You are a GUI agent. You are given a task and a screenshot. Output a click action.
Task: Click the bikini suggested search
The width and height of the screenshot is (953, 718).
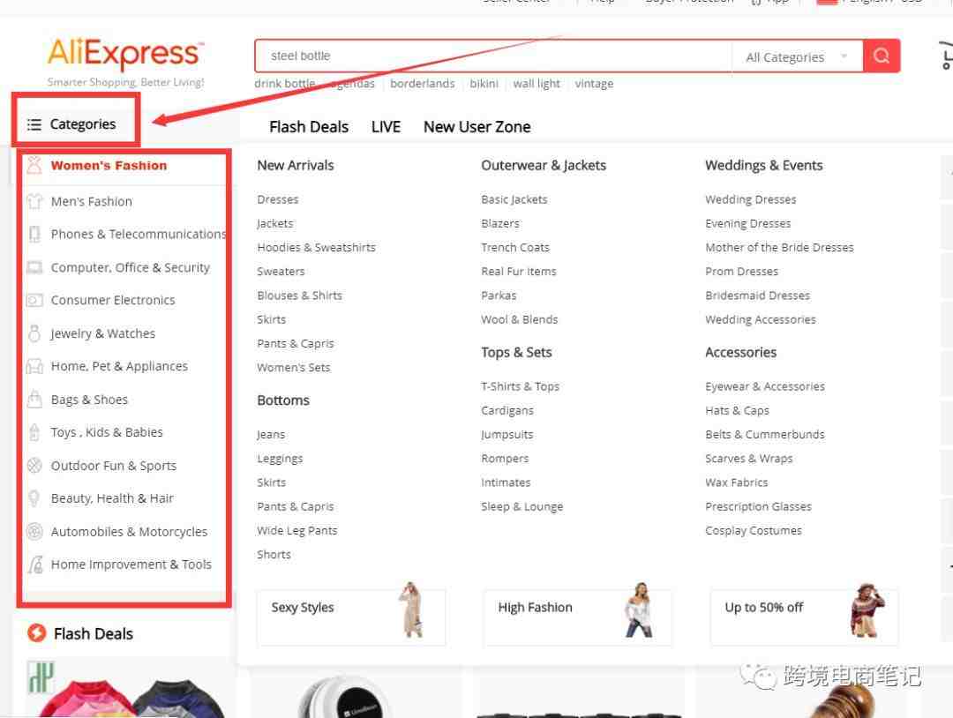484,83
